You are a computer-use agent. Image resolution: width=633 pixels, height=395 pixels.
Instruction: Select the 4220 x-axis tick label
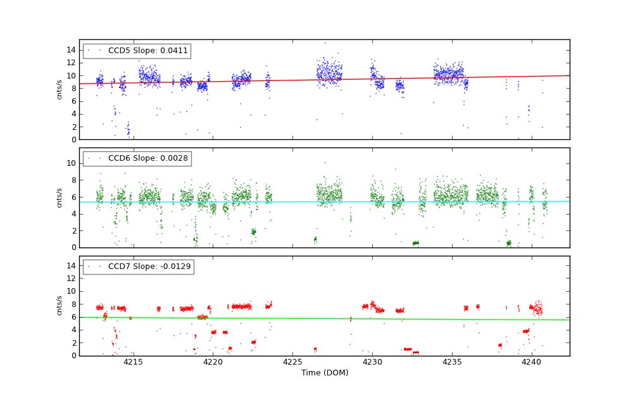coord(213,363)
